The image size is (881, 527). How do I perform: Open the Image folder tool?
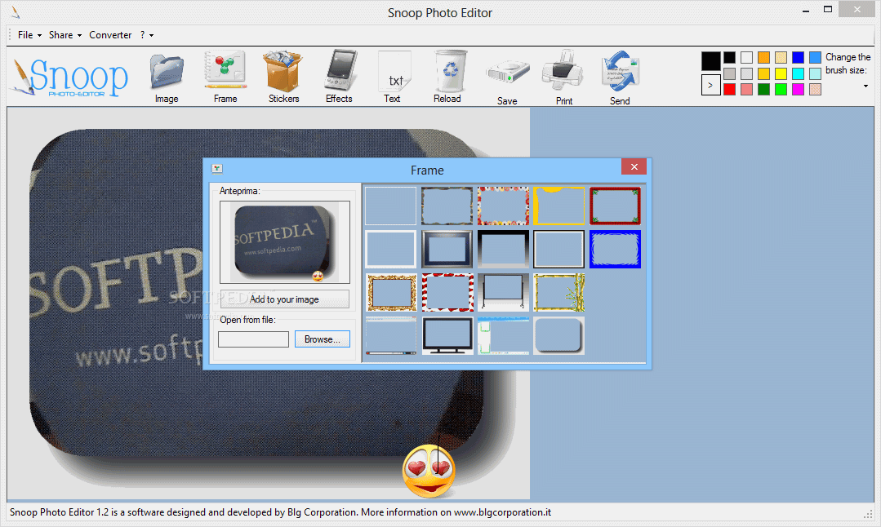click(x=167, y=77)
